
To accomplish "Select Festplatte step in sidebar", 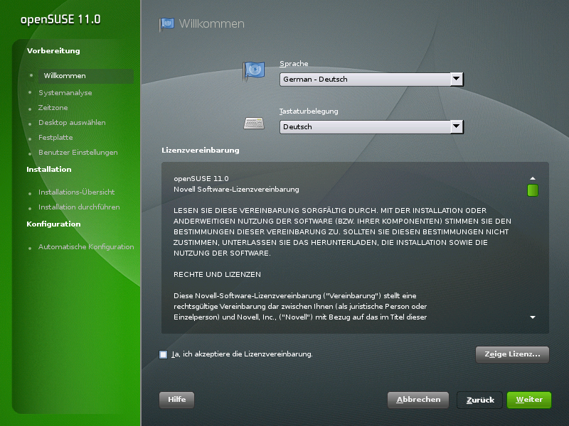I will (x=55, y=137).
